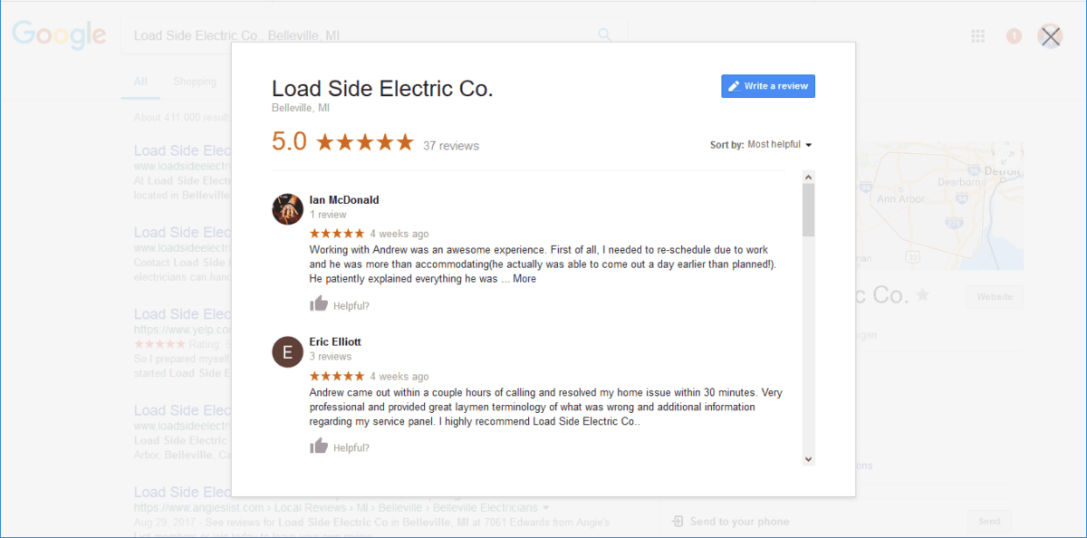Open the Sort by Most helpful dropdown

pos(779,145)
